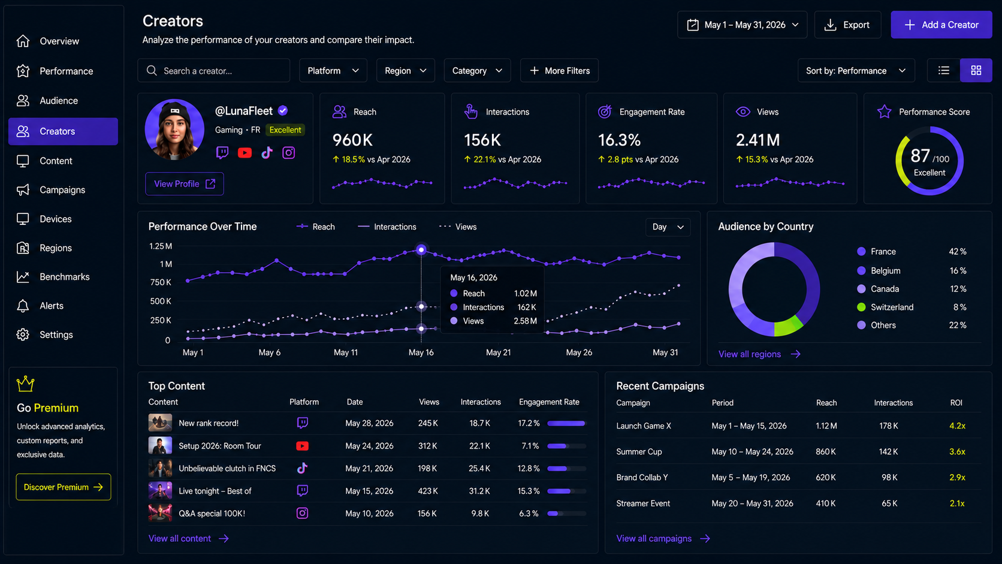The height and width of the screenshot is (564, 1002).
Task: Toggle Views series in chart legend
Action: pos(458,227)
